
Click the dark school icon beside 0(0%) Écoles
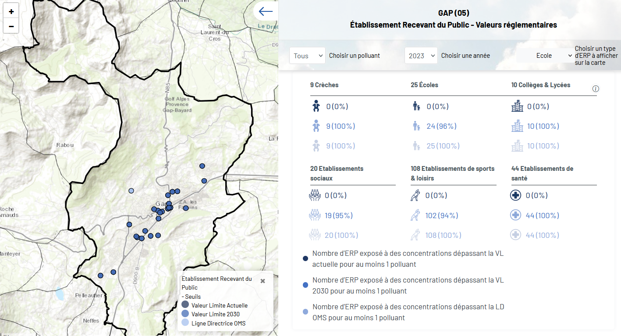pos(416,106)
